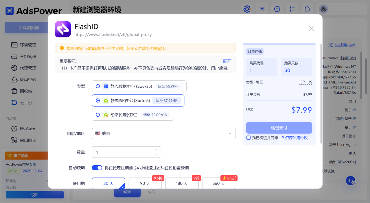
Task: Check the IP 资源使用协议 agreement checkbox
Action: click(x=248, y=138)
